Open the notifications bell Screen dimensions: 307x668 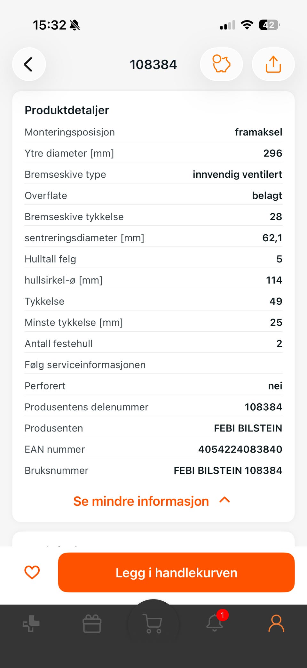(x=215, y=623)
